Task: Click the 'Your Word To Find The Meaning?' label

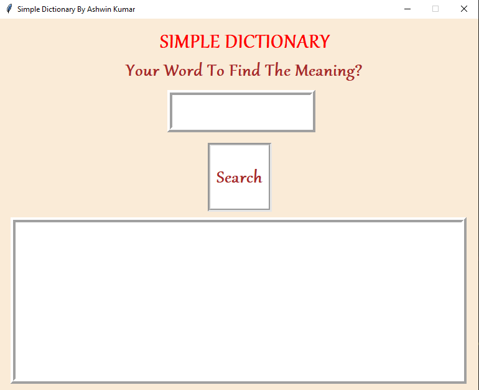Action: (x=243, y=71)
